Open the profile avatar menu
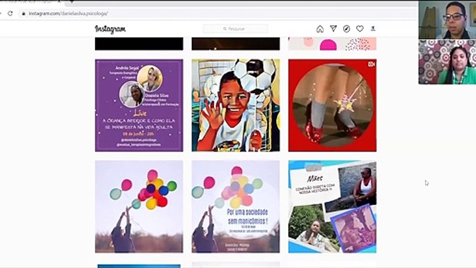 373,29
